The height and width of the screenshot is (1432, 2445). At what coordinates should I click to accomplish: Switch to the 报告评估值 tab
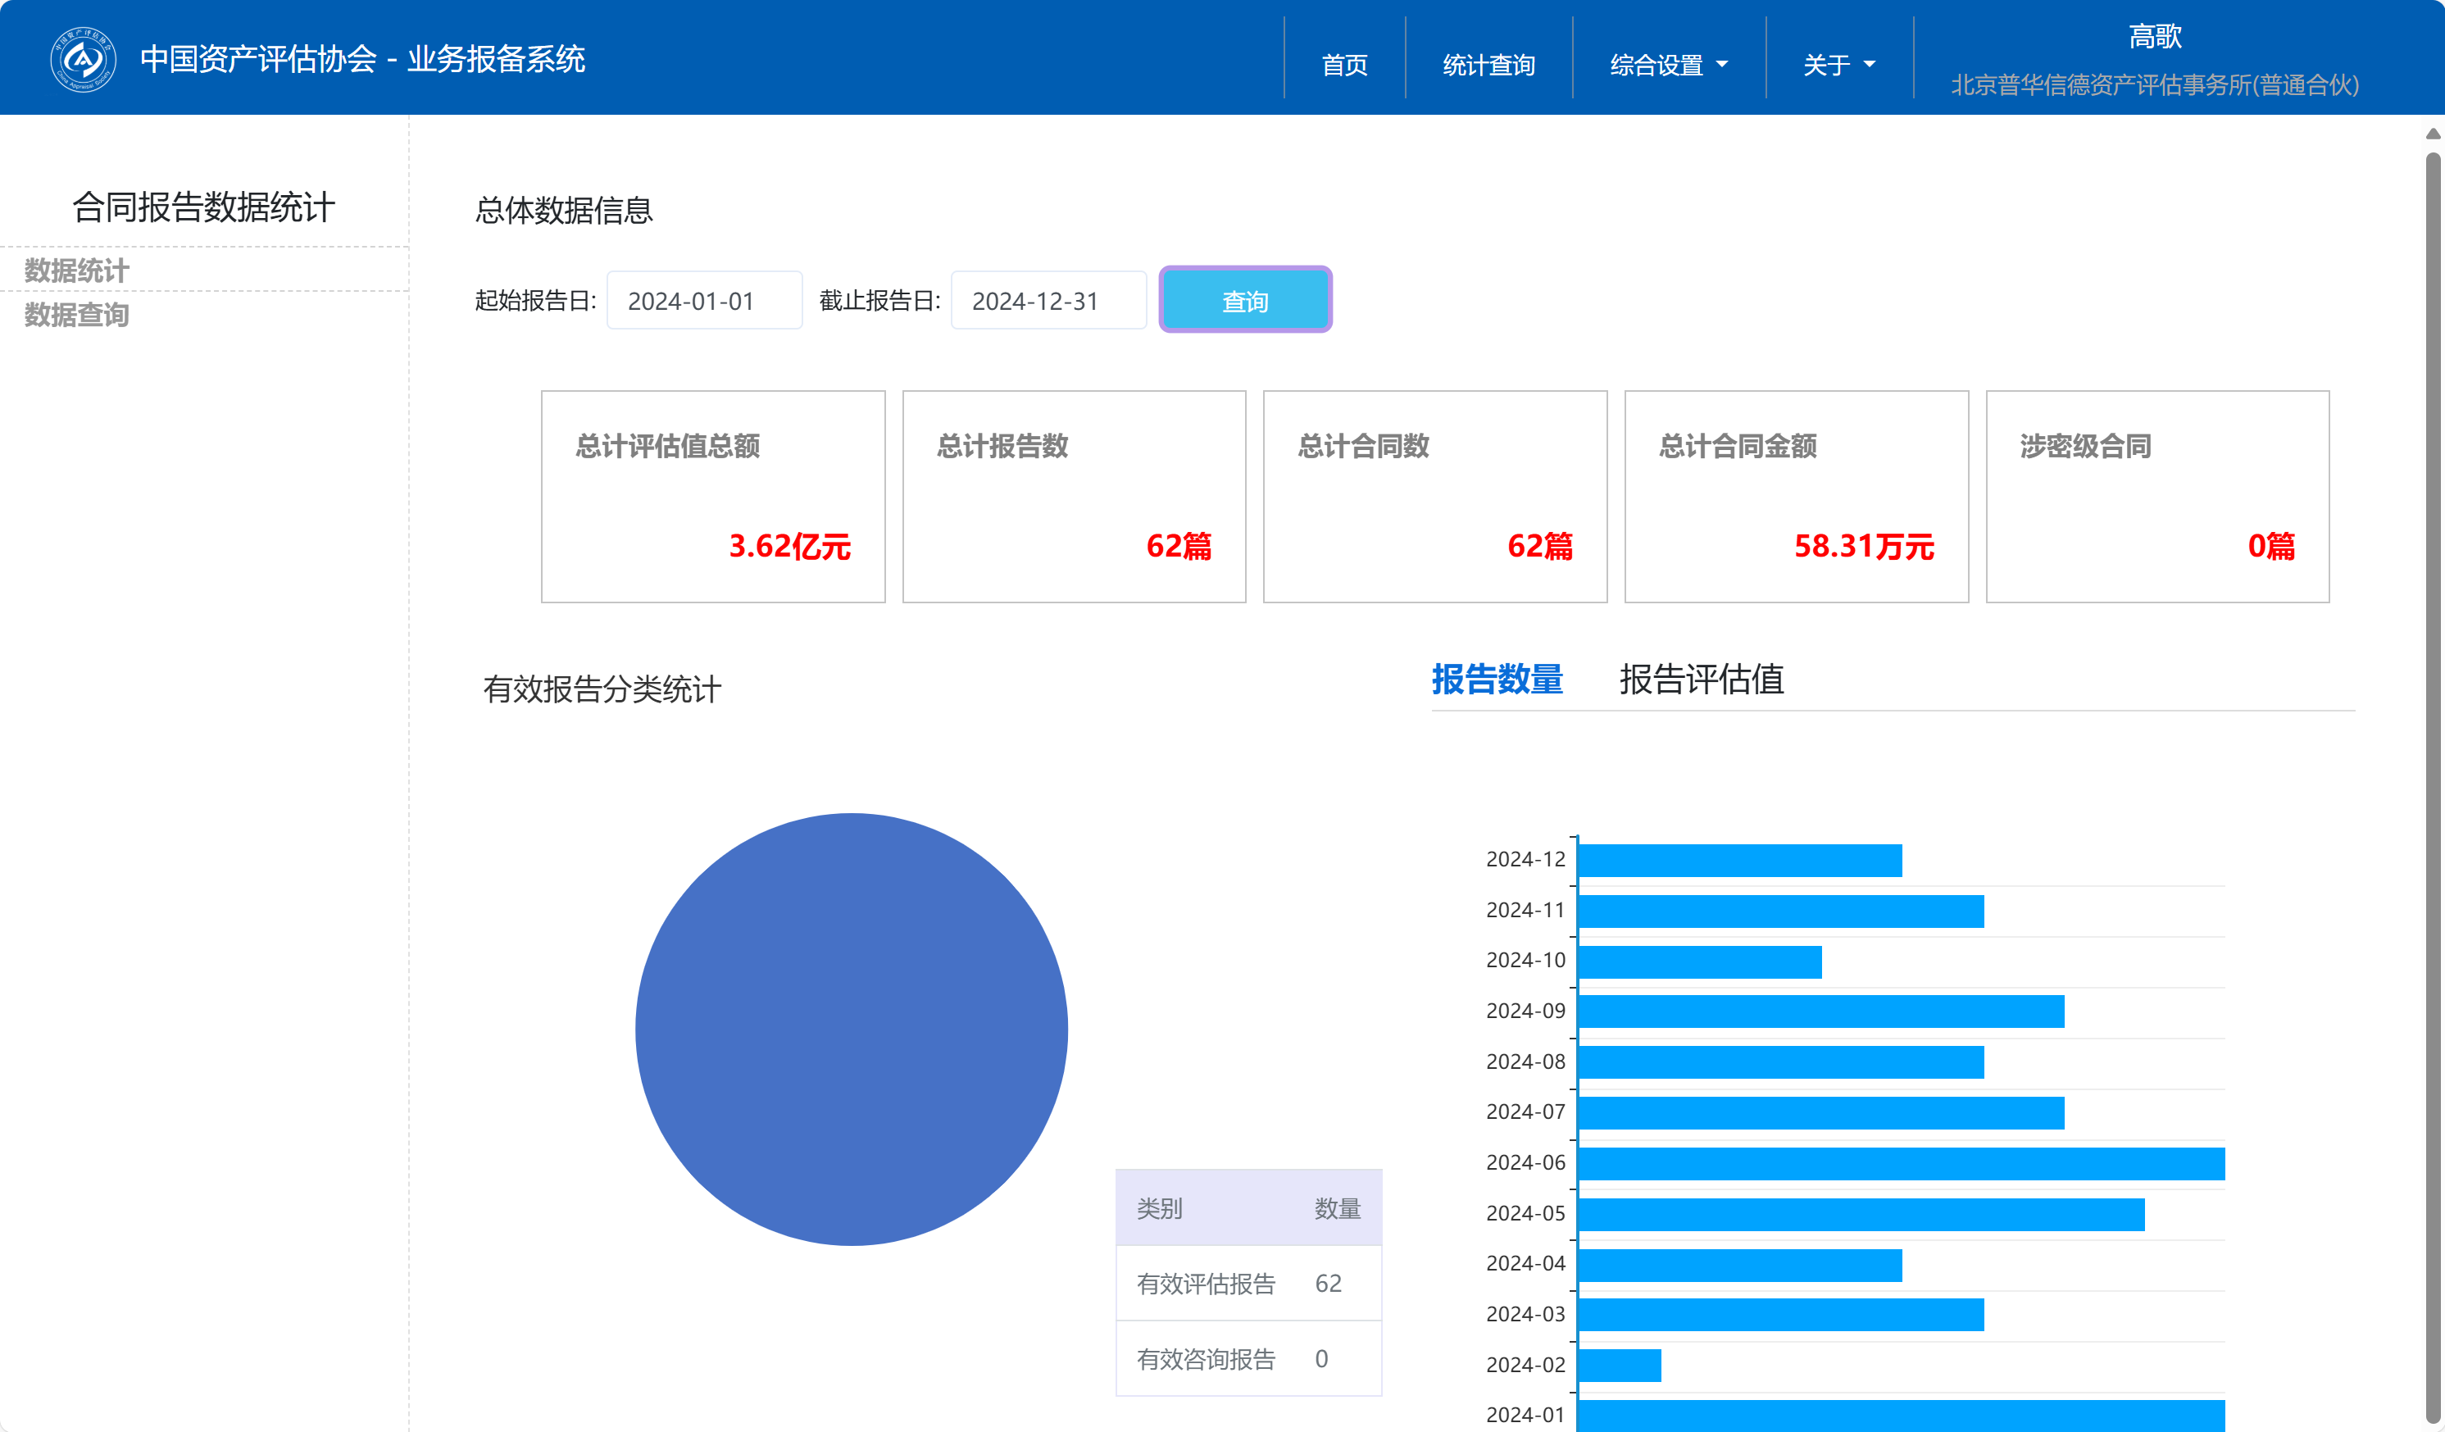click(1701, 680)
